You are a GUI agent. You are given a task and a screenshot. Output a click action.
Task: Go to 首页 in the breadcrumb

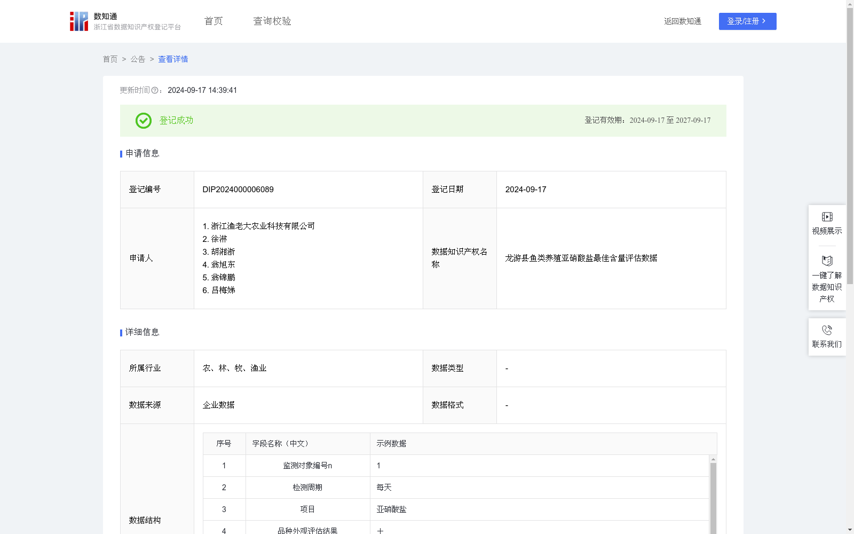[x=110, y=59]
